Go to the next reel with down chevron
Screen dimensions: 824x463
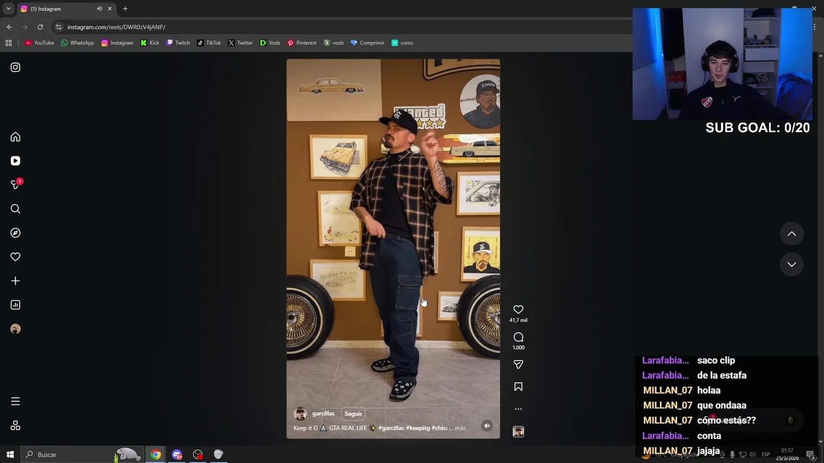click(x=792, y=264)
